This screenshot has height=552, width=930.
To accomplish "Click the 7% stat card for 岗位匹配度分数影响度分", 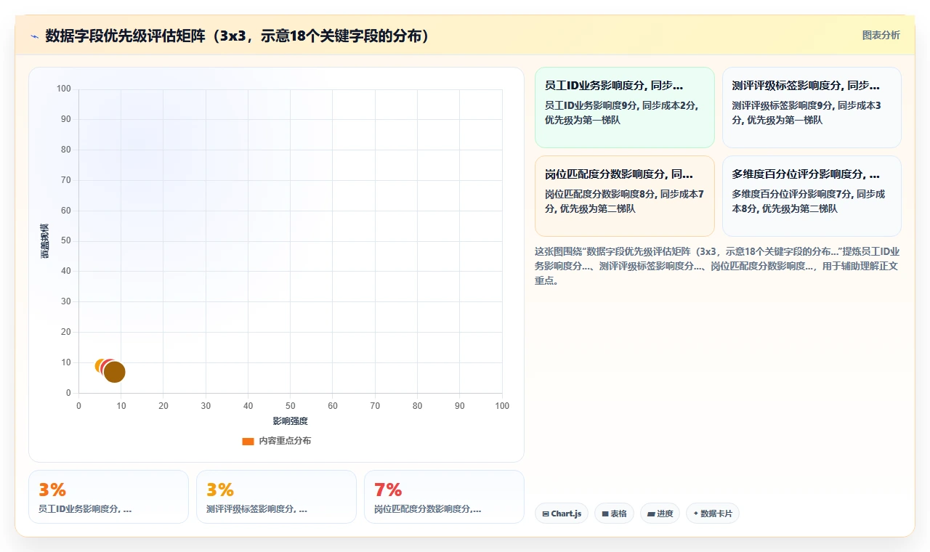I will pos(444,497).
